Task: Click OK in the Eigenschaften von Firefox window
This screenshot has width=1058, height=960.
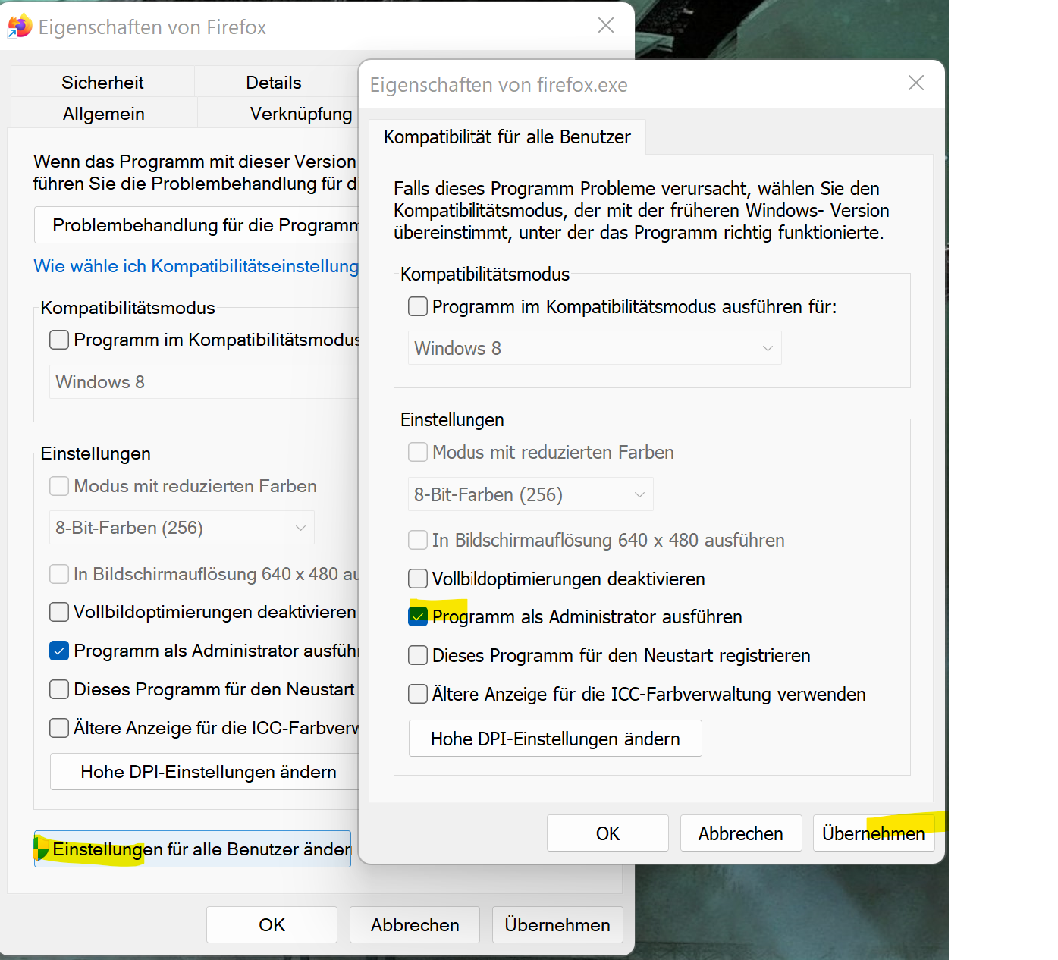Action: click(x=272, y=925)
